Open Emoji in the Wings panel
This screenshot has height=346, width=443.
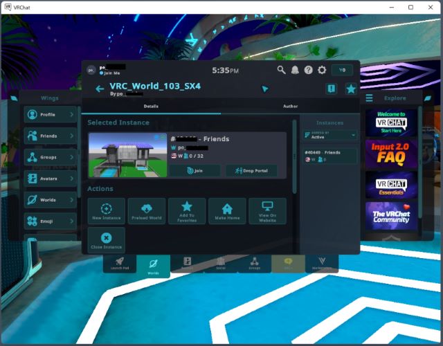tap(51, 221)
